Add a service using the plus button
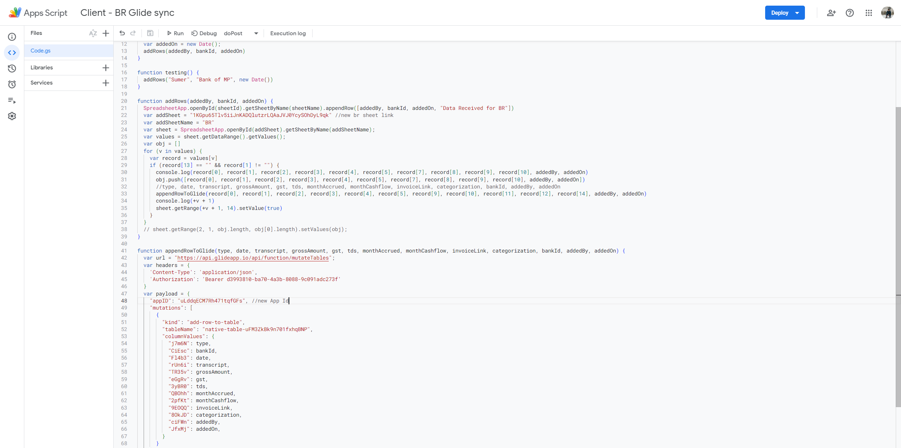901x448 pixels. [x=106, y=83]
